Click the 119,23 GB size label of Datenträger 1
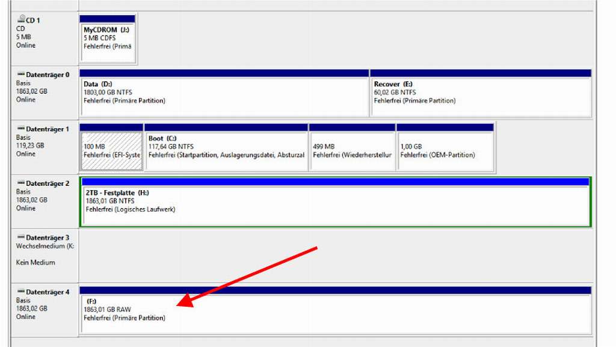Image resolution: width=616 pixels, height=347 pixels. click(x=31, y=146)
